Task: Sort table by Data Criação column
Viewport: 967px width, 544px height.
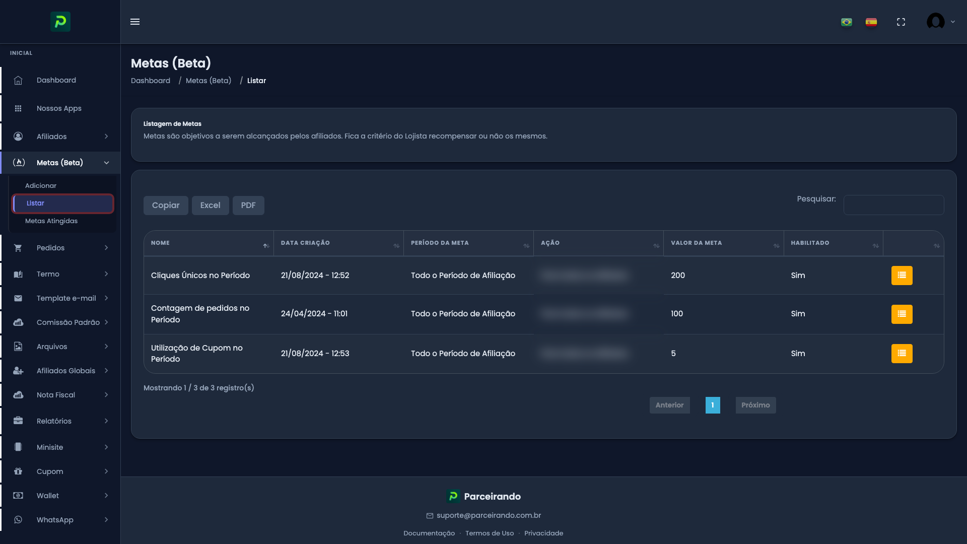Action: pyautogui.click(x=338, y=243)
